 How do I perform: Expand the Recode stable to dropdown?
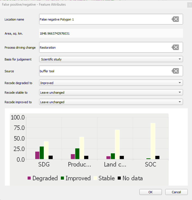111,93
